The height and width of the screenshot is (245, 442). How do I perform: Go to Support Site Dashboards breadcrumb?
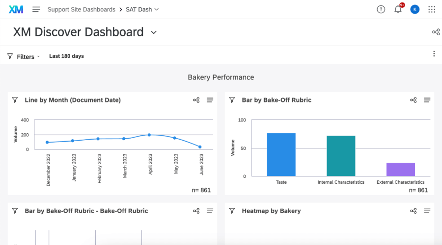tap(81, 9)
